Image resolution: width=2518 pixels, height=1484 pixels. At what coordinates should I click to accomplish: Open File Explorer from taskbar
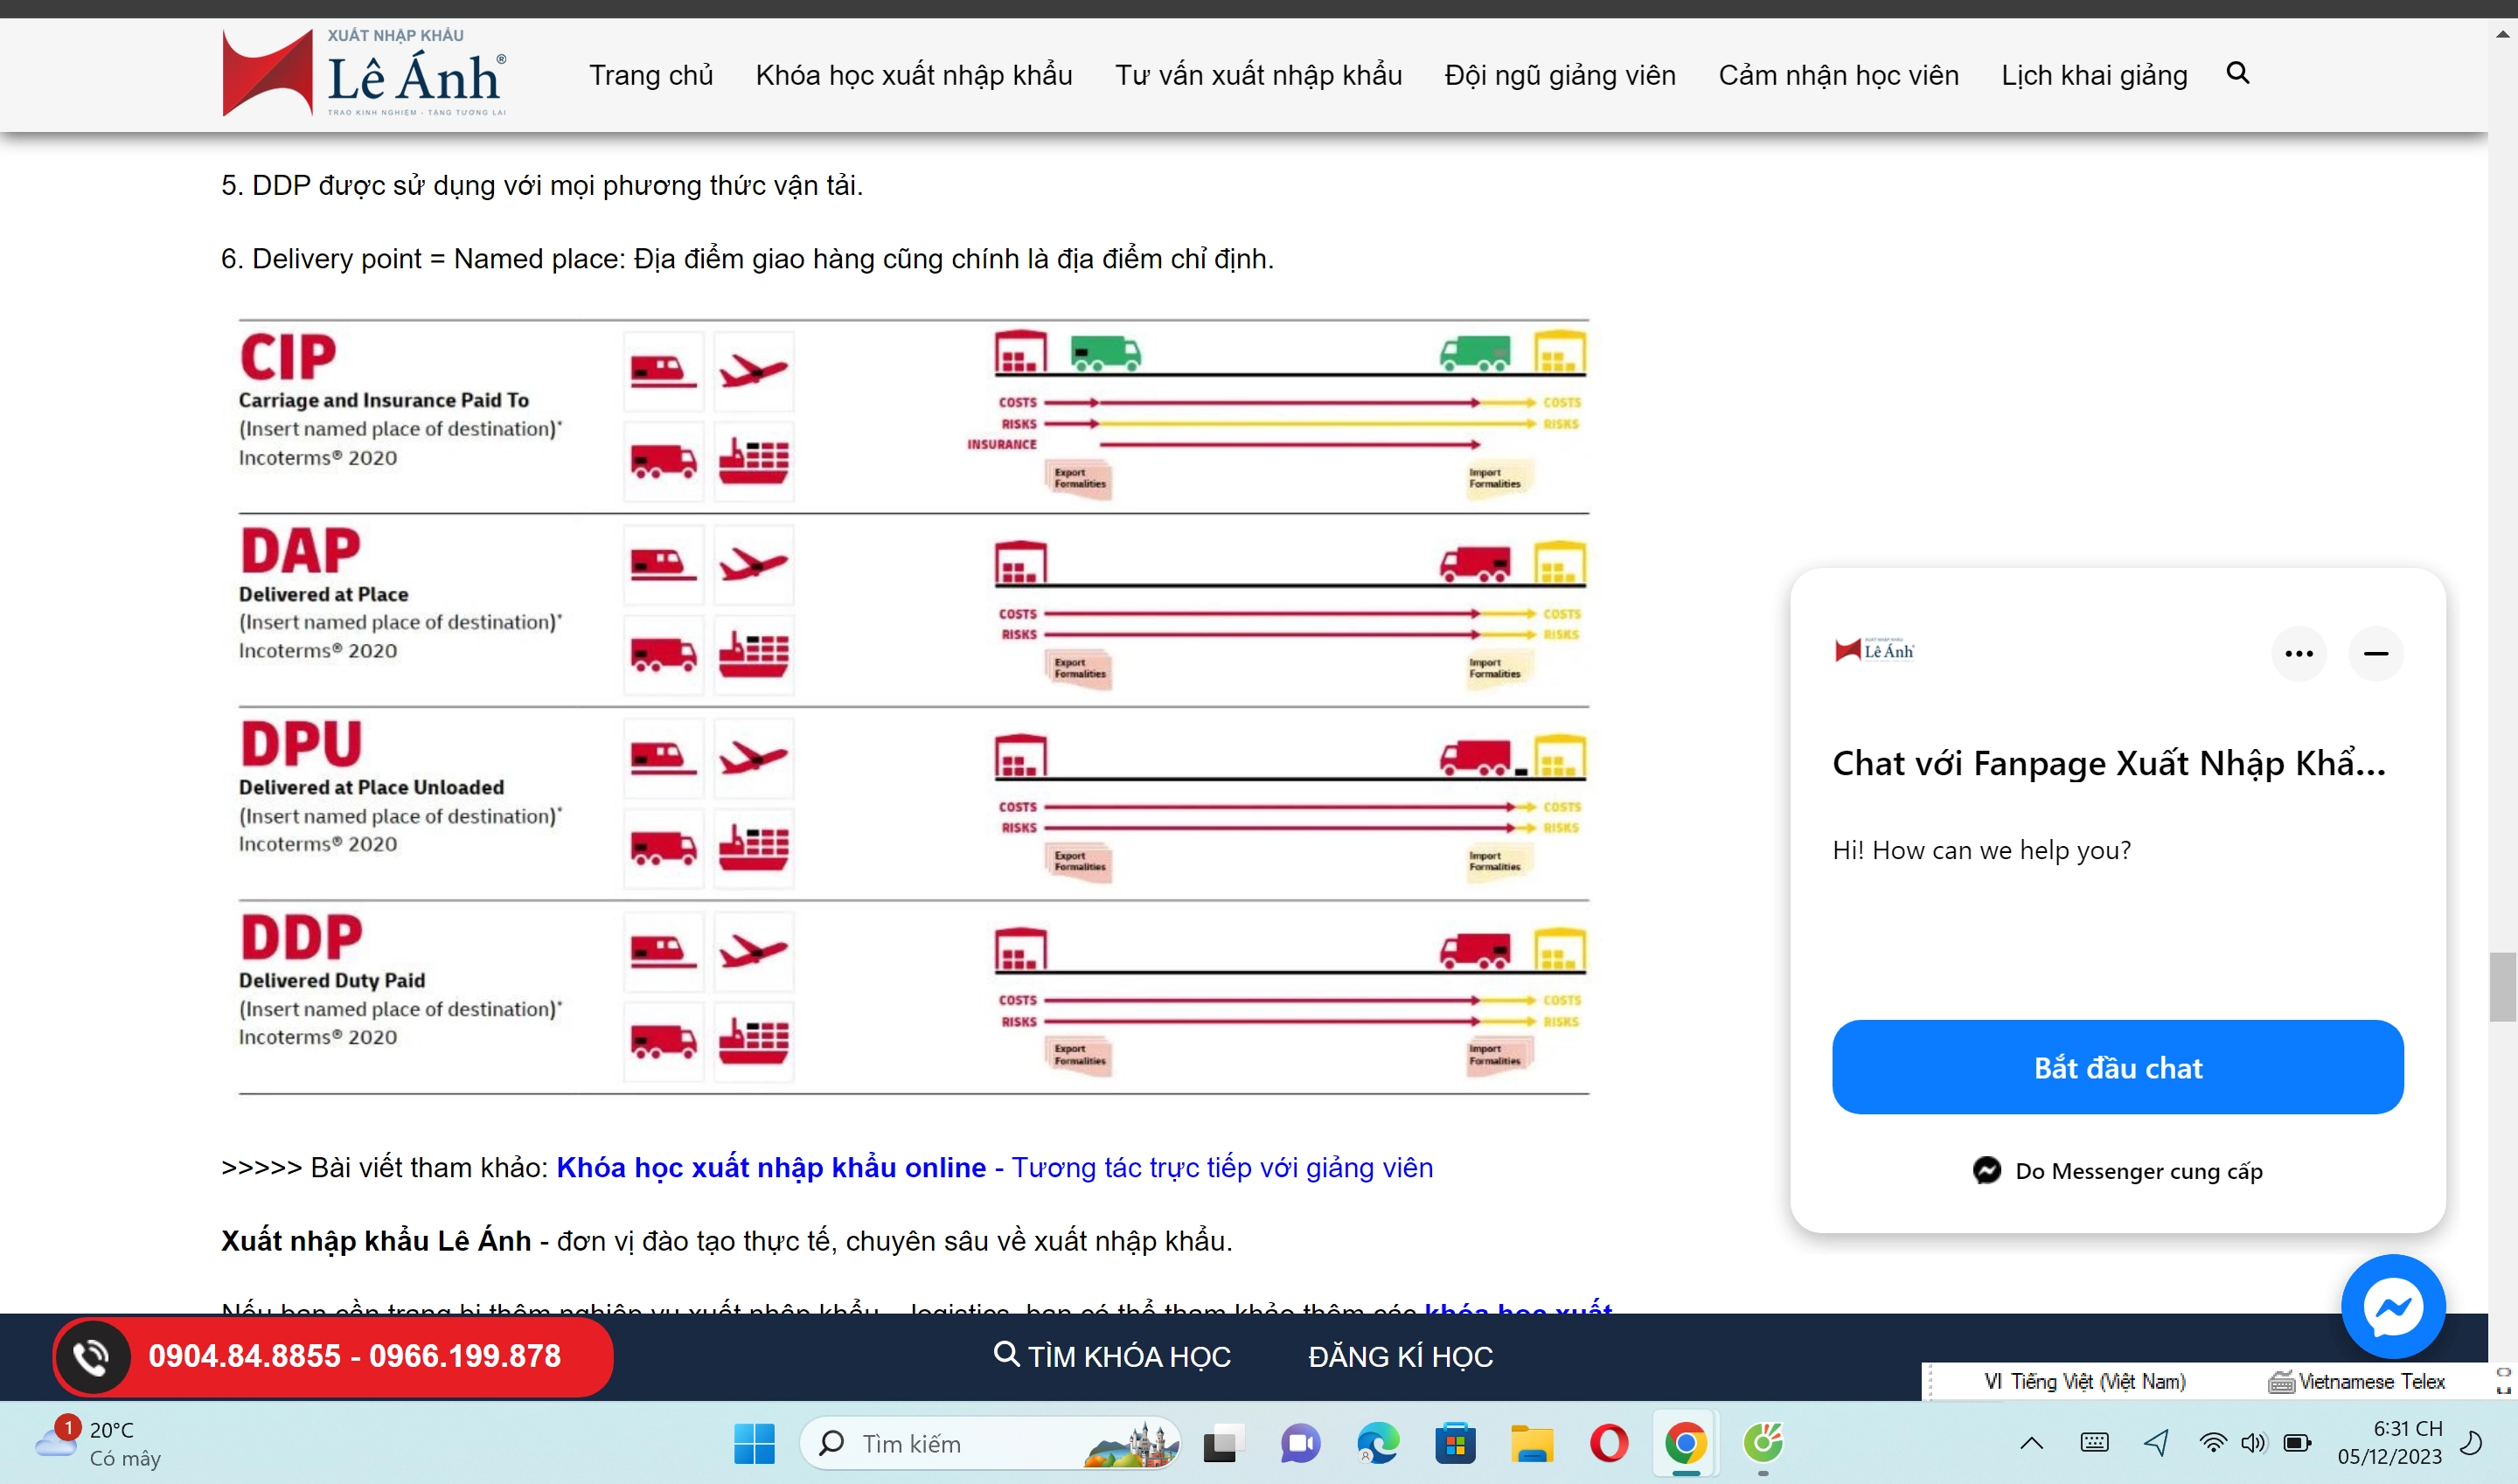[x=1532, y=1444]
